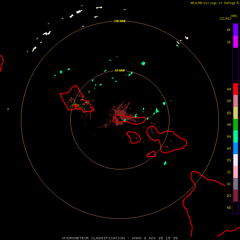Click the 'BI' legend label
The height and width of the screenshot is (240, 240).
229,196
